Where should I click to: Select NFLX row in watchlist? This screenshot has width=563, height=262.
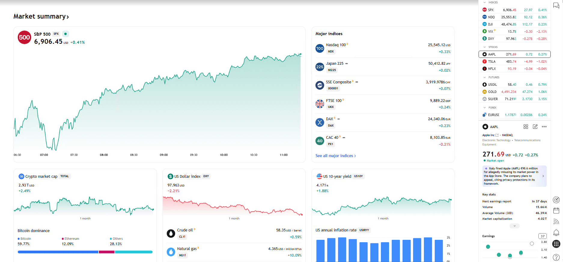514,69
